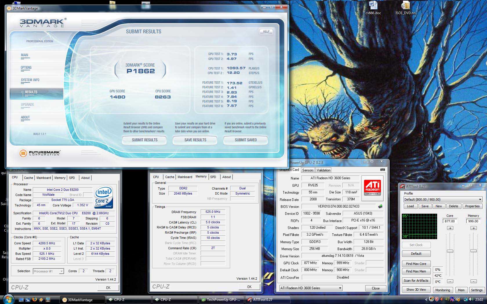
Task: Switch to Validation tab in GPU-Z
Action: click(323, 170)
